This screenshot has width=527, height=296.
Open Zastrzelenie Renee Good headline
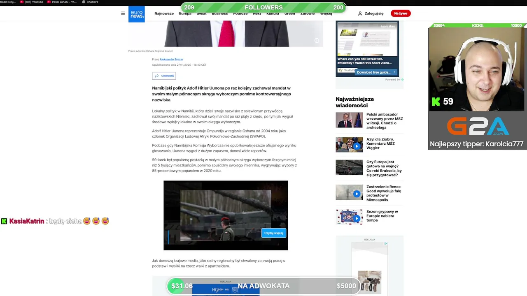(x=384, y=193)
